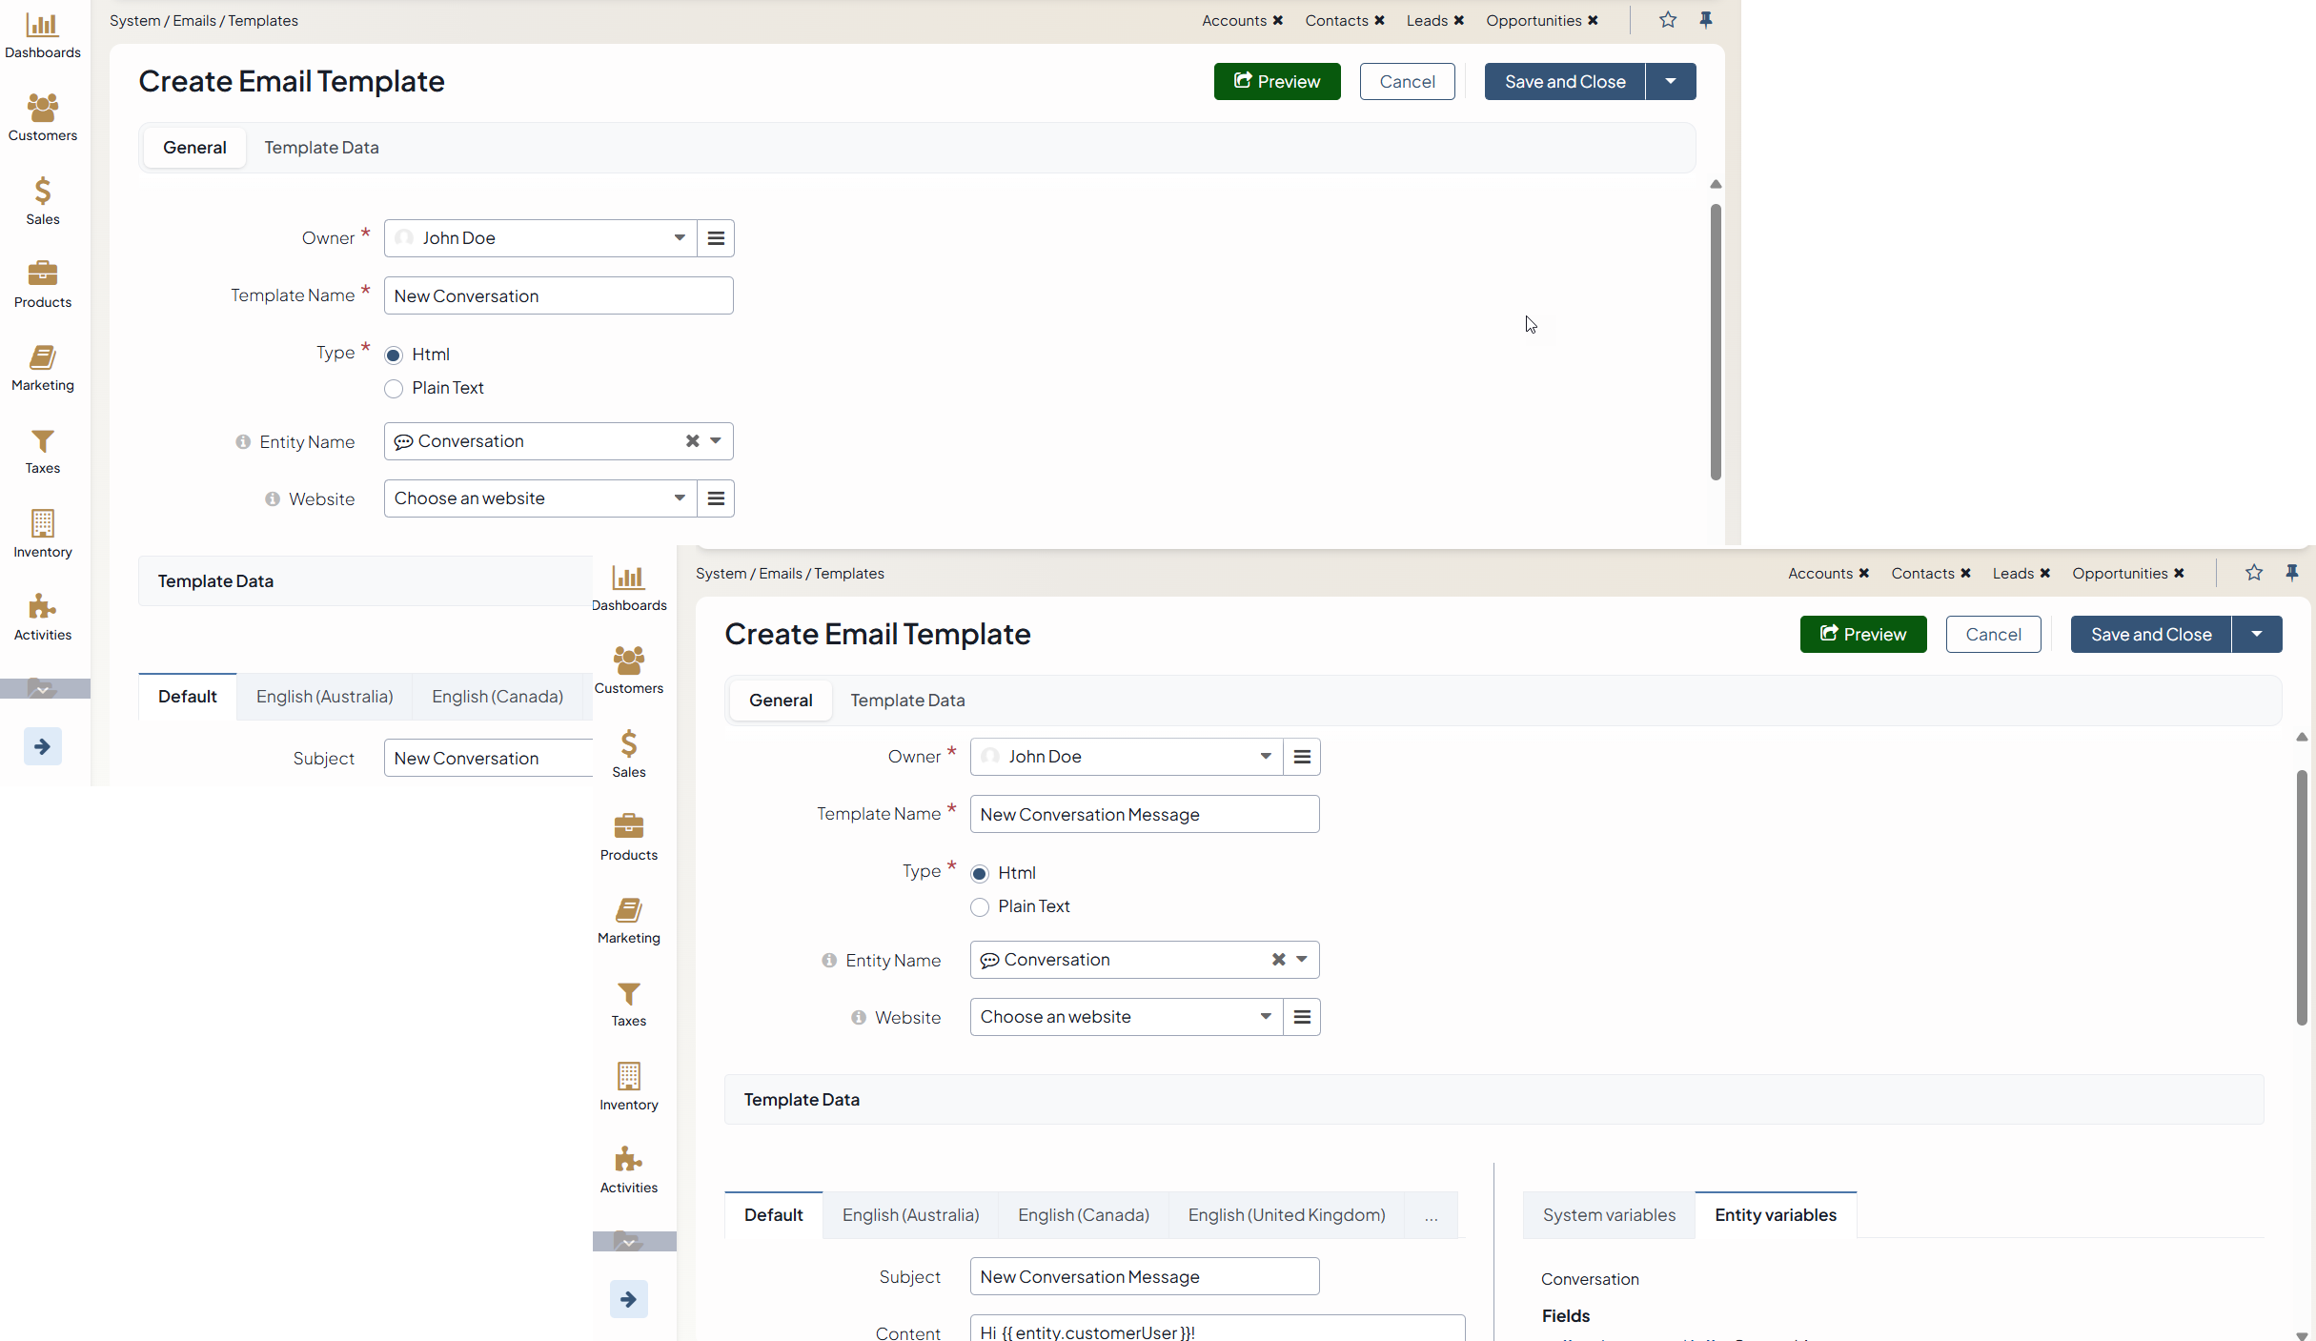
Task: Expand the Save and Close dropdown arrow in upper window
Action: [1670, 82]
